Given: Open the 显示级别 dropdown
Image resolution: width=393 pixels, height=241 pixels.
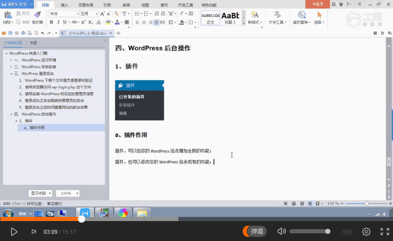Looking at the screenshot, I should click(x=41, y=193).
